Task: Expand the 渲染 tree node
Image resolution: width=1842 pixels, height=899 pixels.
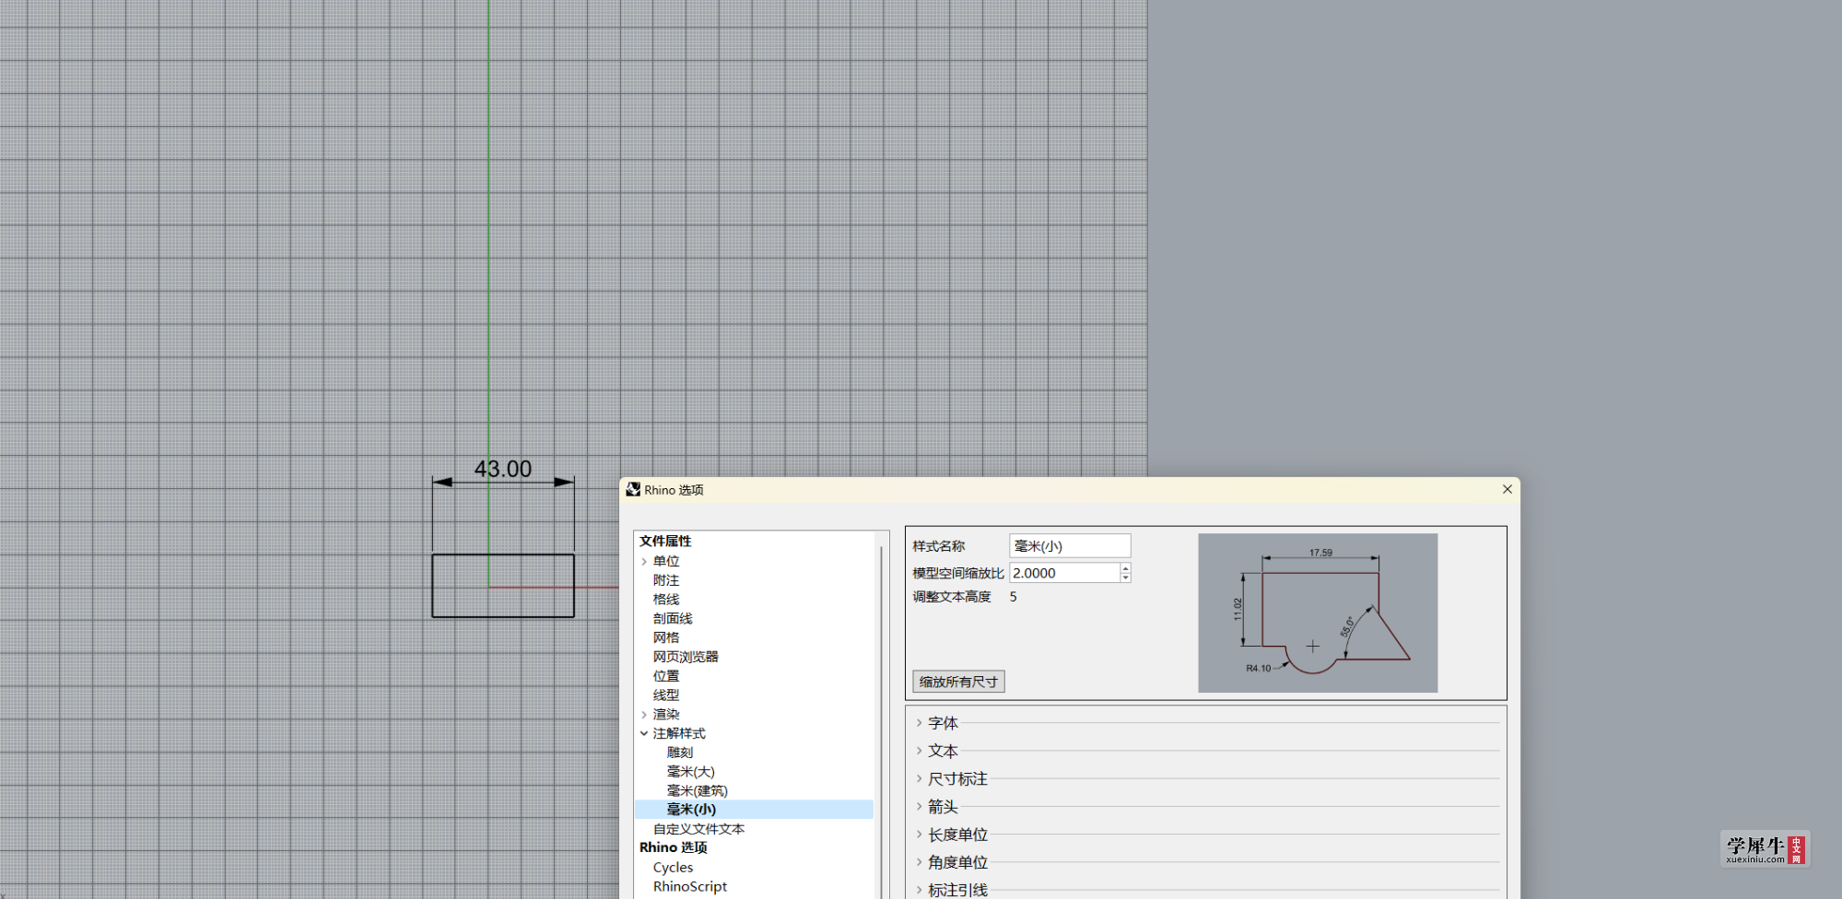Action: 644,714
